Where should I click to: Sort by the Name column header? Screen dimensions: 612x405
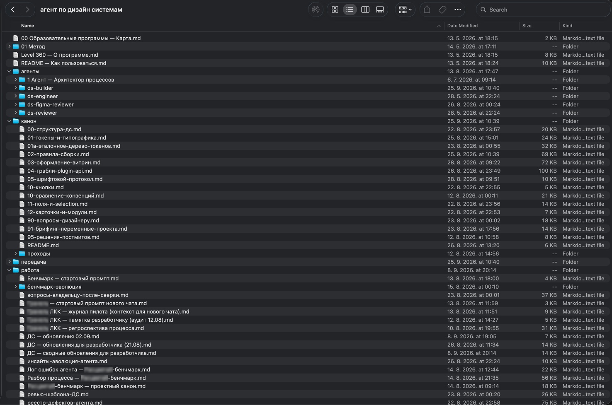coord(28,26)
